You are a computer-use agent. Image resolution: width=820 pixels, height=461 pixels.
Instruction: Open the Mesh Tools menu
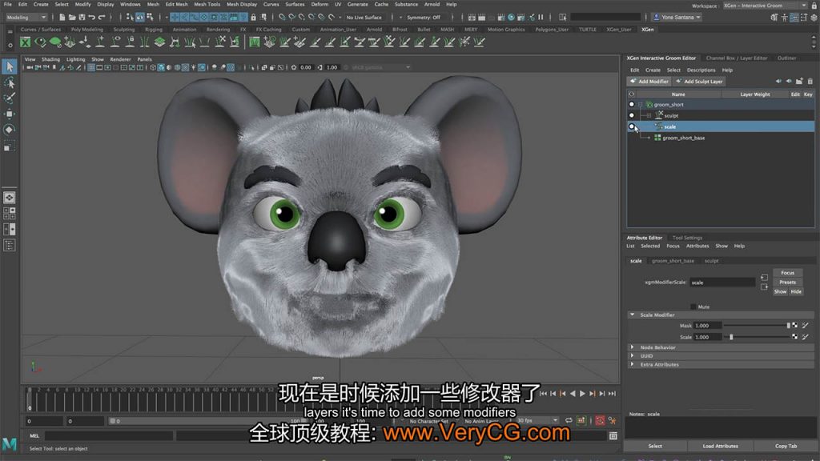pyautogui.click(x=207, y=4)
